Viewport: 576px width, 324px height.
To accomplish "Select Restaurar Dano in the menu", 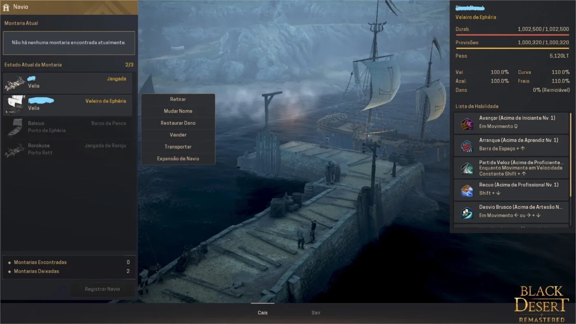I will tap(178, 123).
